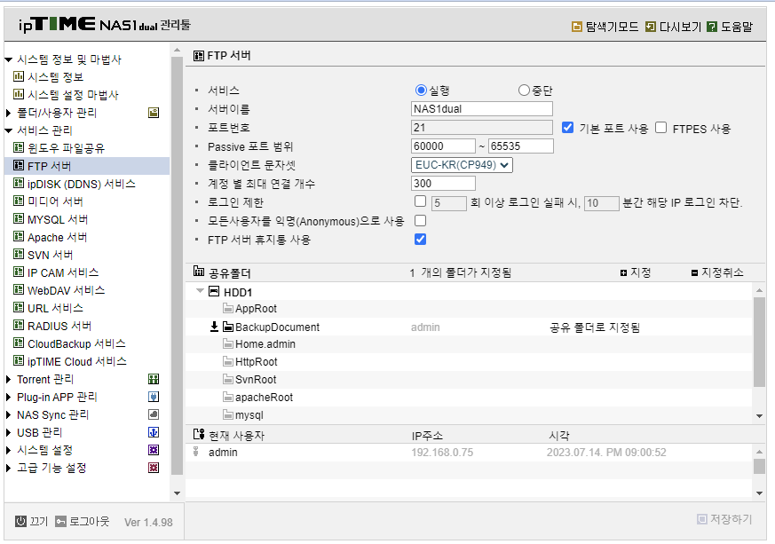Screen dimensions: 775x544
Task: Open WebDAV 서비스 menu item
Action: [67, 290]
